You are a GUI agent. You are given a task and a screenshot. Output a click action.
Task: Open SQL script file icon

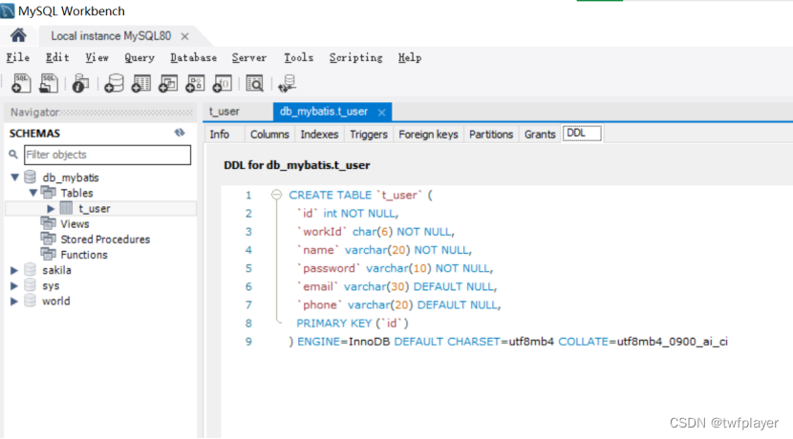[49, 83]
